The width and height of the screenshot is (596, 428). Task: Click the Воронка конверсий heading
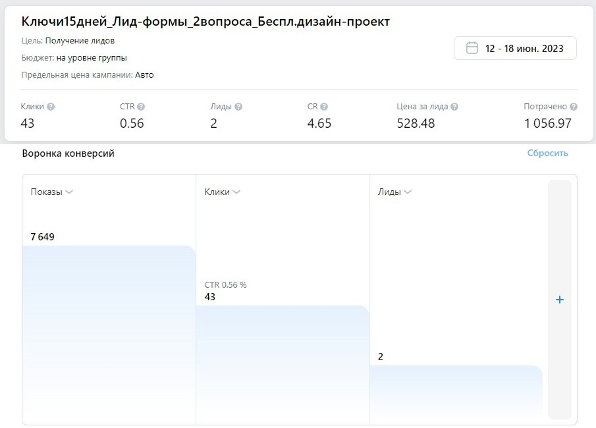tap(68, 153)
